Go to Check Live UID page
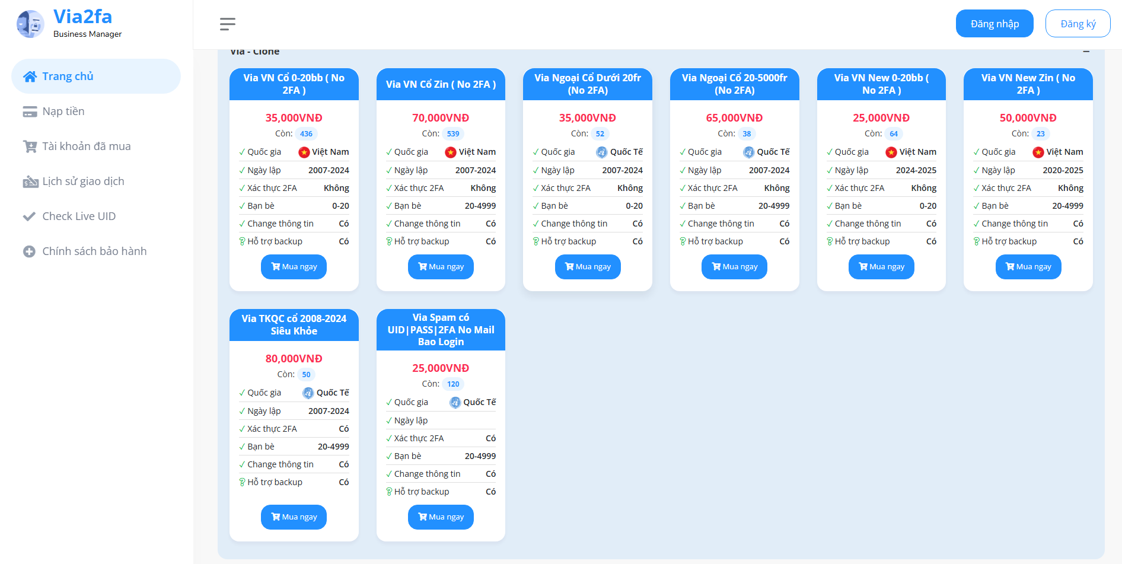 click(79, 216)
